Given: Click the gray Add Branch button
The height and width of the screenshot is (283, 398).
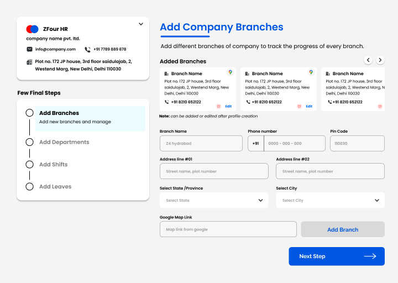Looking at the screenshot, I should [342, 229].
